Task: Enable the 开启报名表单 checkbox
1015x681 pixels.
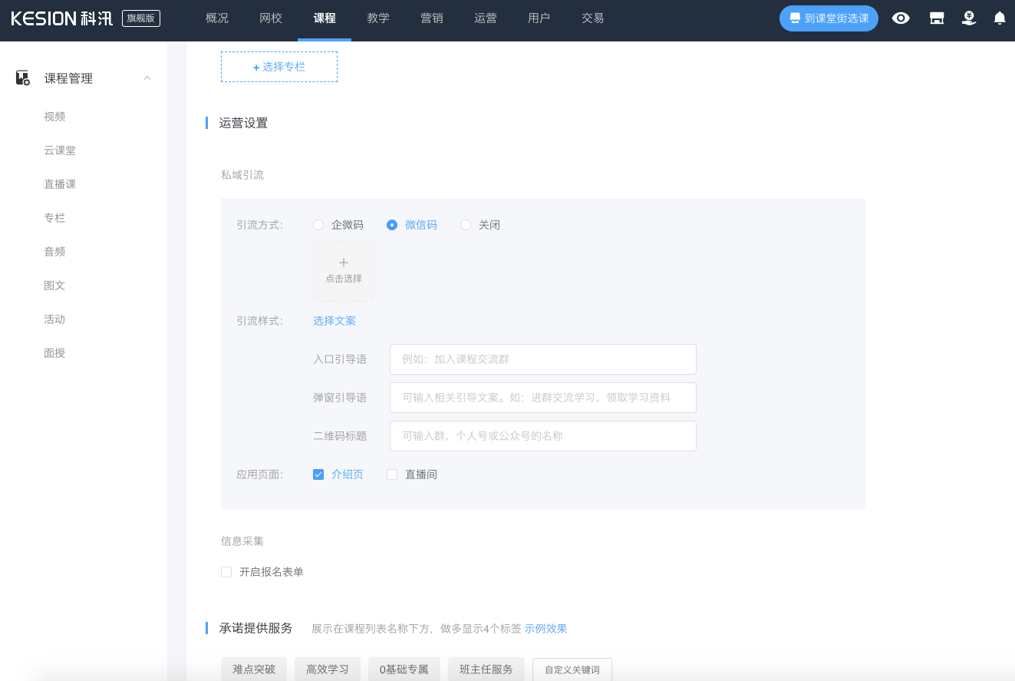Action: (226, 571)
